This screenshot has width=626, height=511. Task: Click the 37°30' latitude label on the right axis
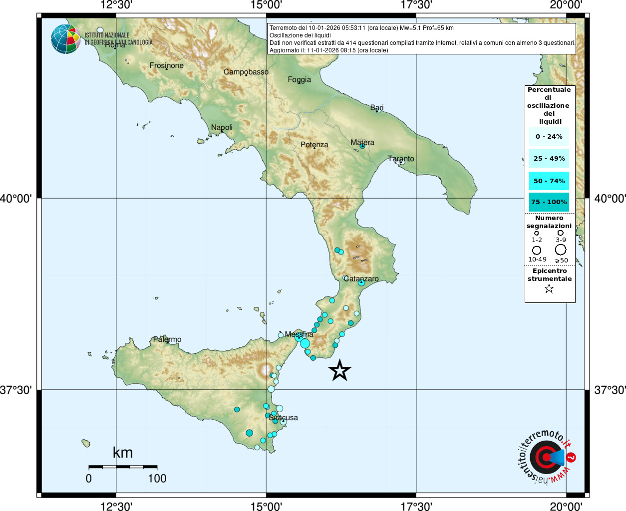[610, 390]
